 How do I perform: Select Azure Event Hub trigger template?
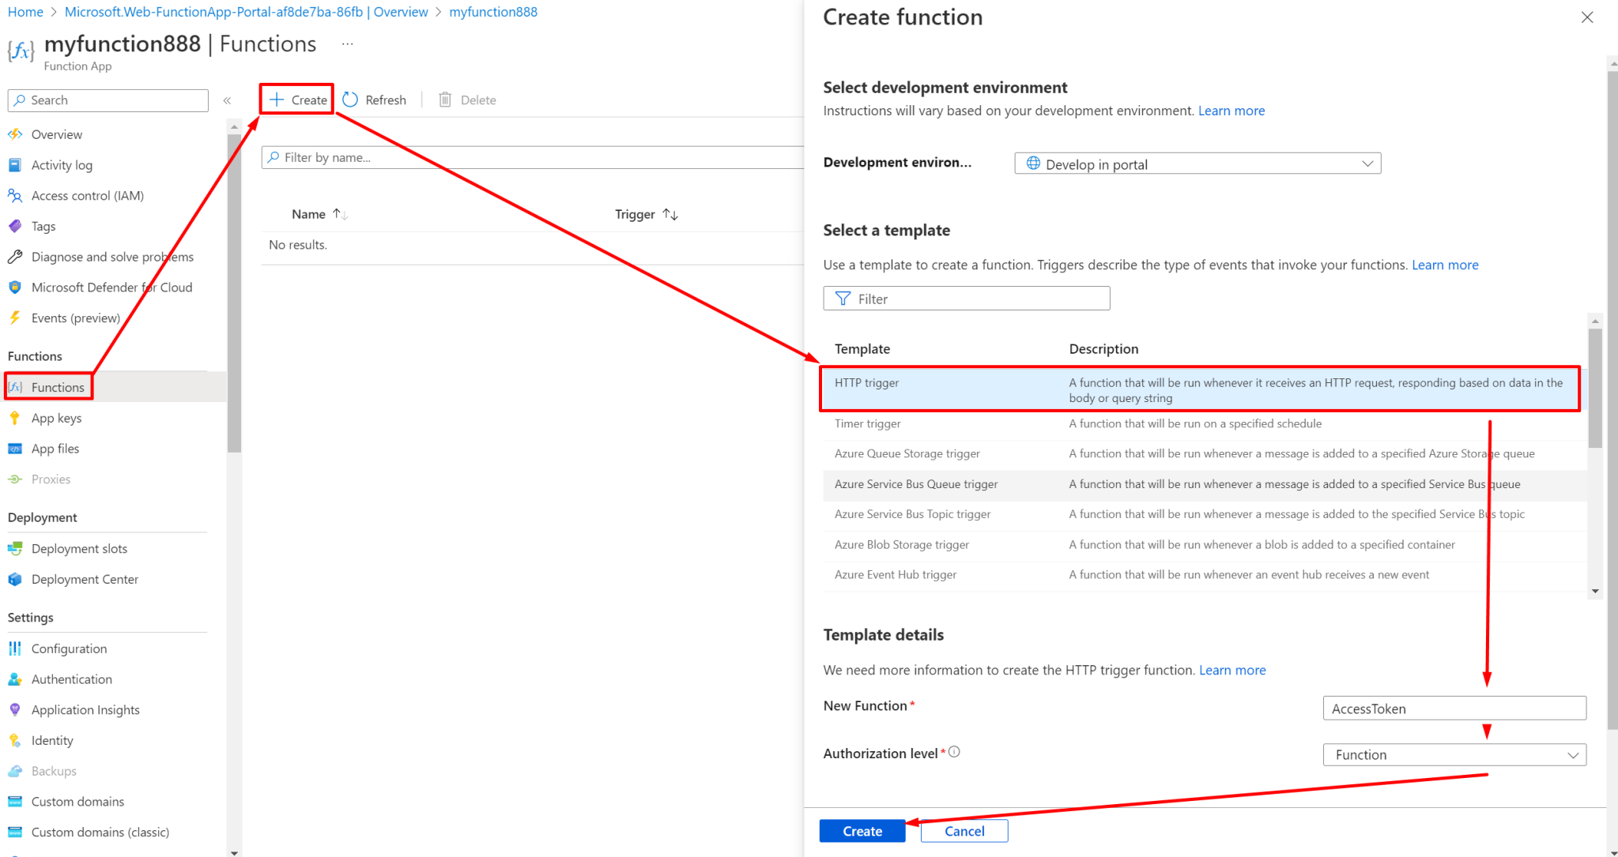tap(1205, 575)
